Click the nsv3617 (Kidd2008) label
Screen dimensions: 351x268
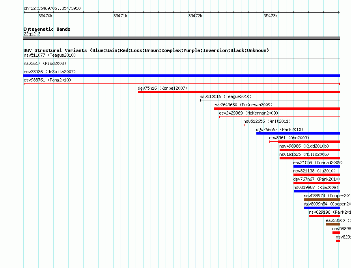click(x=45, y=63)
